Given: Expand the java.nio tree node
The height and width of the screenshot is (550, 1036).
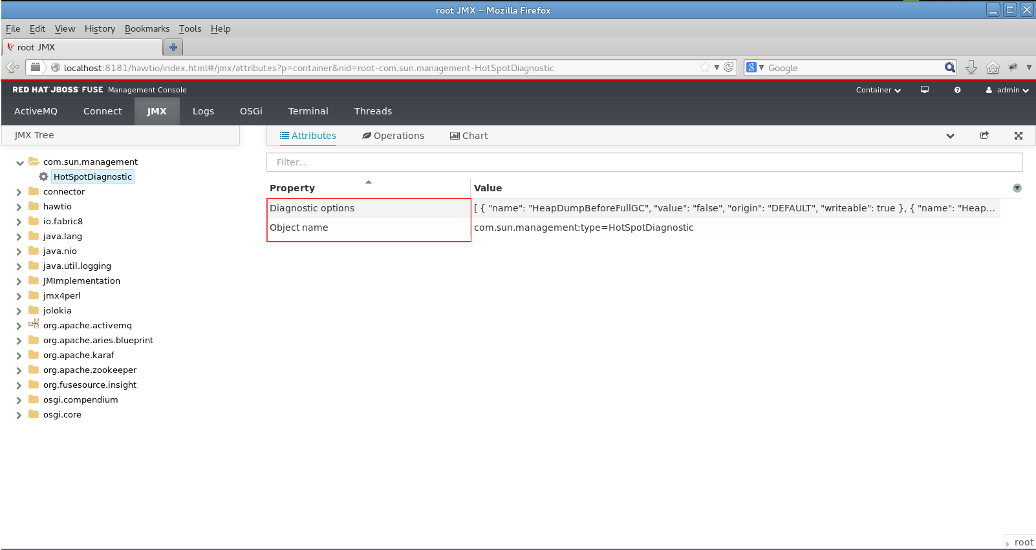Looking at the screenshot, I should pyautogui.click(x=19, y=251).
